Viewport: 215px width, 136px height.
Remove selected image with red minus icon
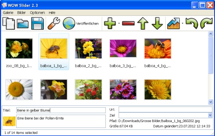coord(128,23)
